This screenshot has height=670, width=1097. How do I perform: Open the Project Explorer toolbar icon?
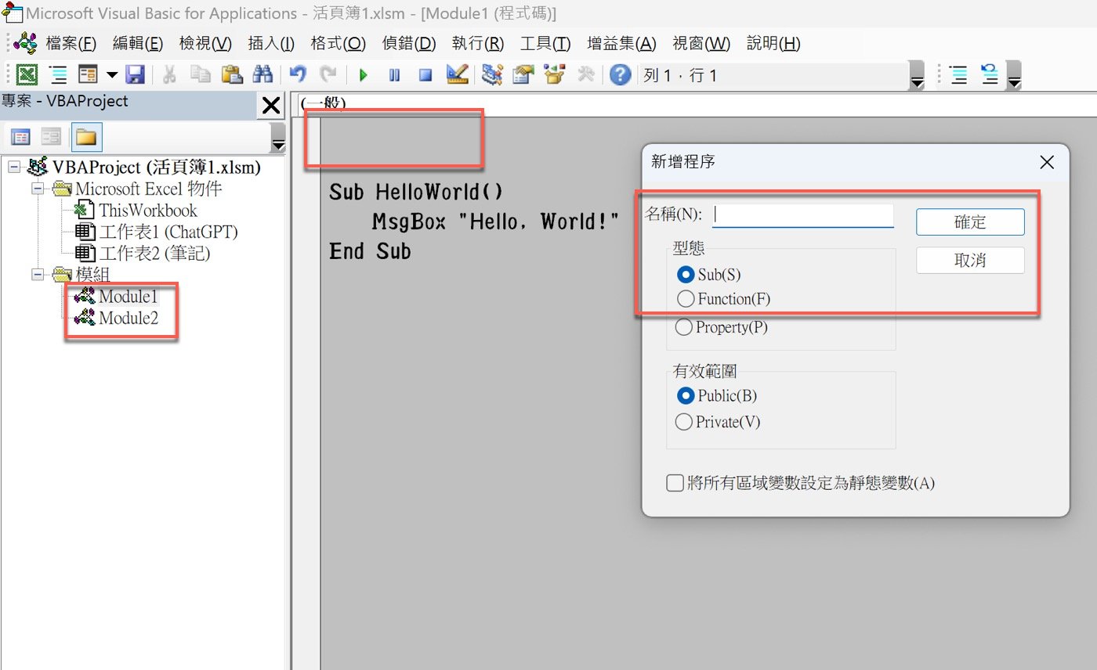(x=492, y=75)
